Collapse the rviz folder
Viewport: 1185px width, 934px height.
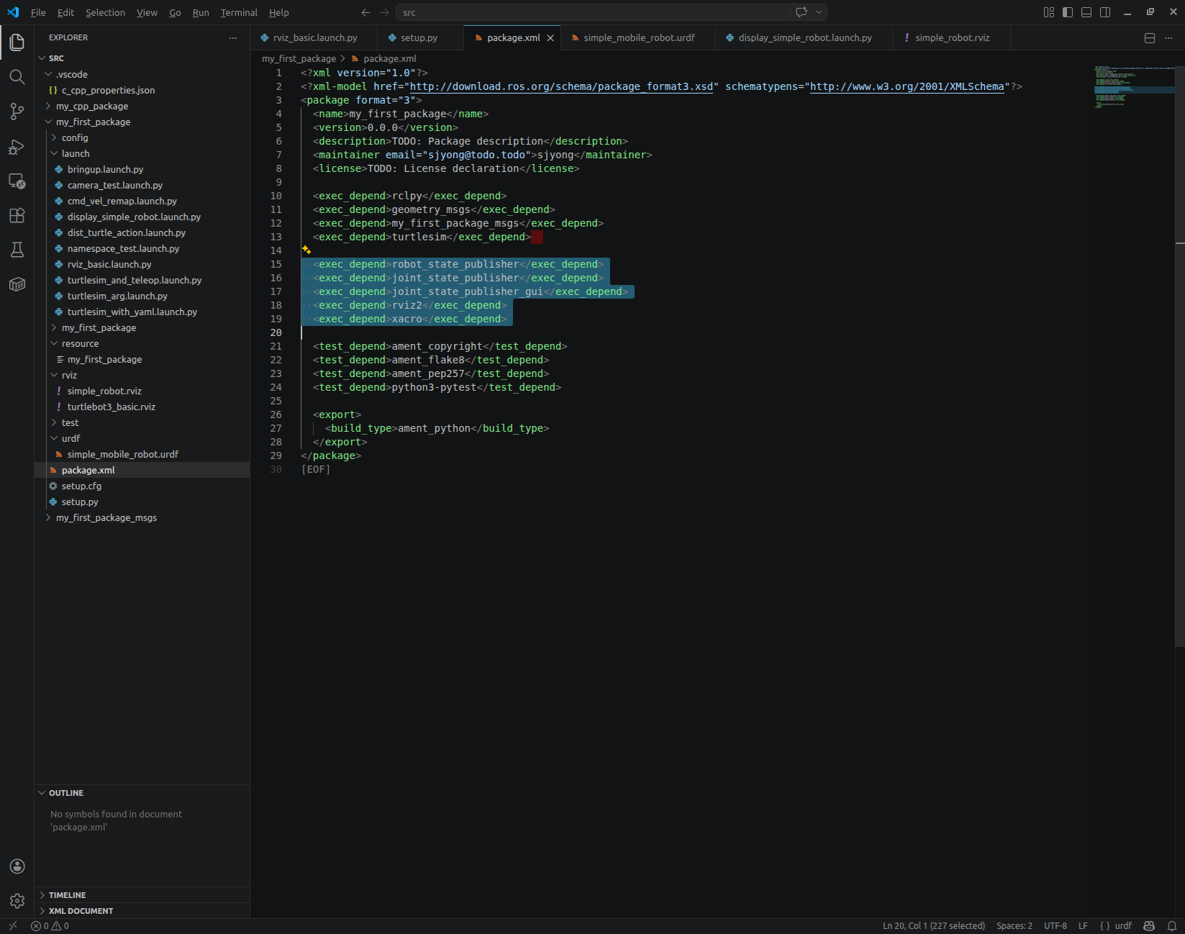(x=54, y=375)
